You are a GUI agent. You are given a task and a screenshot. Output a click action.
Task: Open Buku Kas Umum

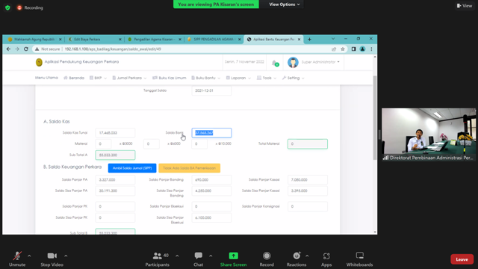tap(170, 78)
